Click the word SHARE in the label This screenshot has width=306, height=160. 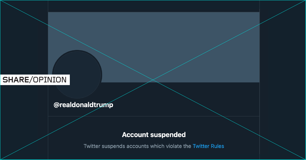pyautogui.click(x=16, y=80)
